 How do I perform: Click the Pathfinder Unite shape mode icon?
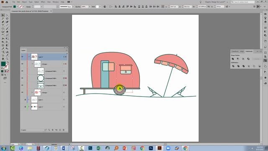point(233,59)
